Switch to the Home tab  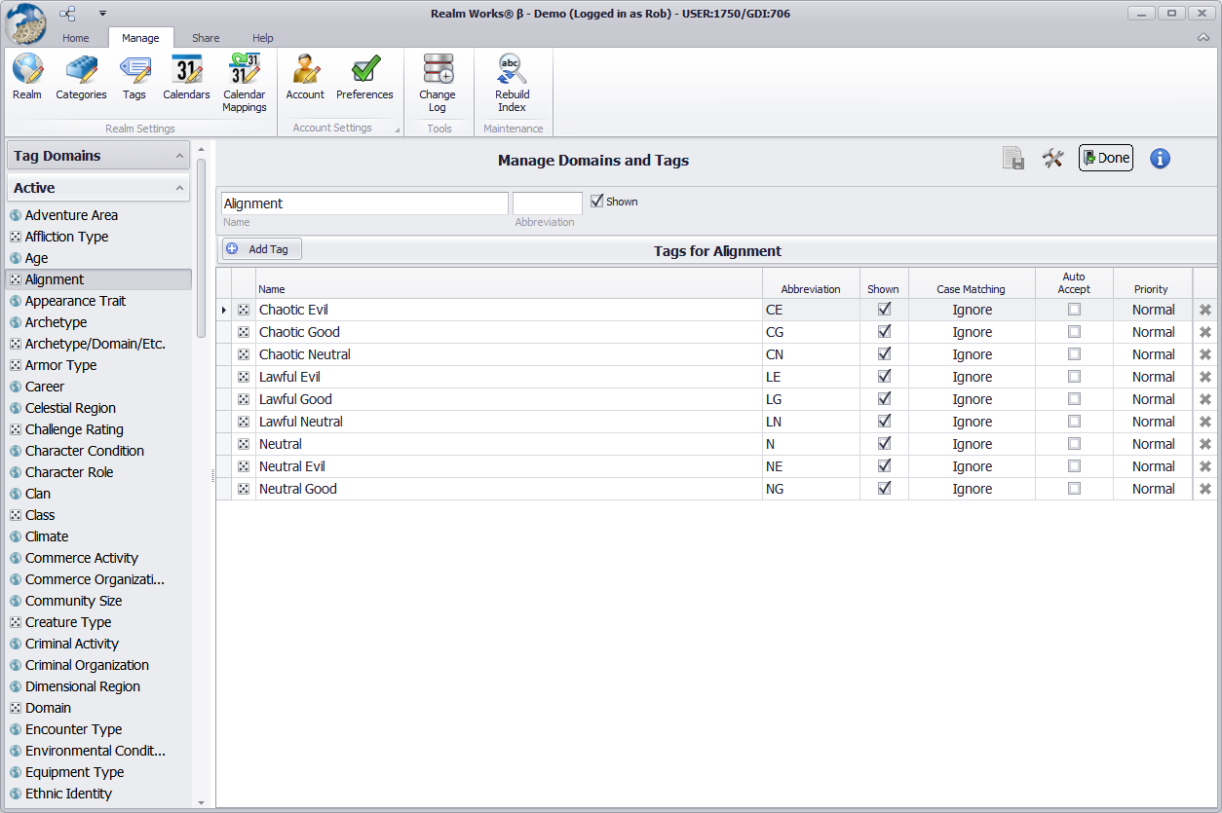click(76, 38)
